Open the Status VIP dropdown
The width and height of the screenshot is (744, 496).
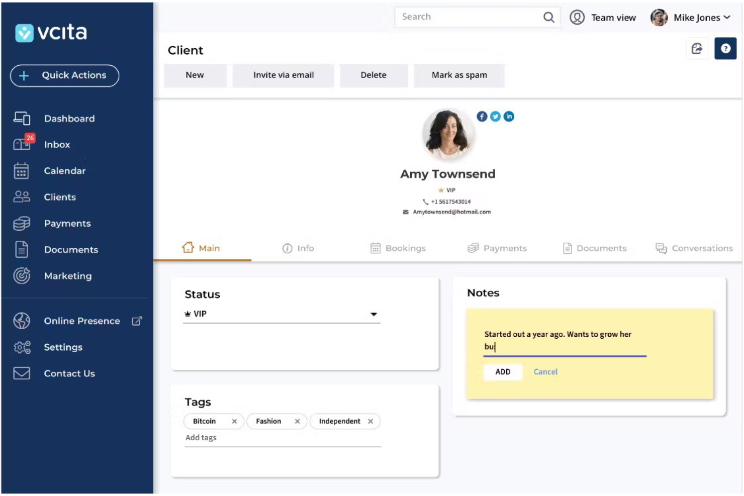(x=374, y=314)
